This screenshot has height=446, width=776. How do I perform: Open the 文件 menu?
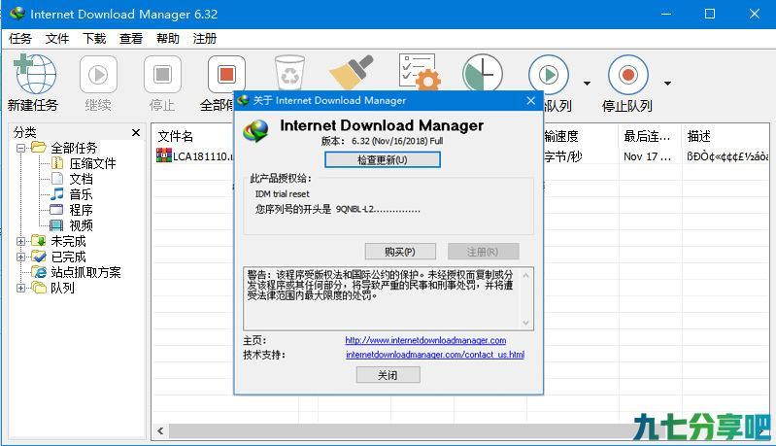click(x=57, y=39)
